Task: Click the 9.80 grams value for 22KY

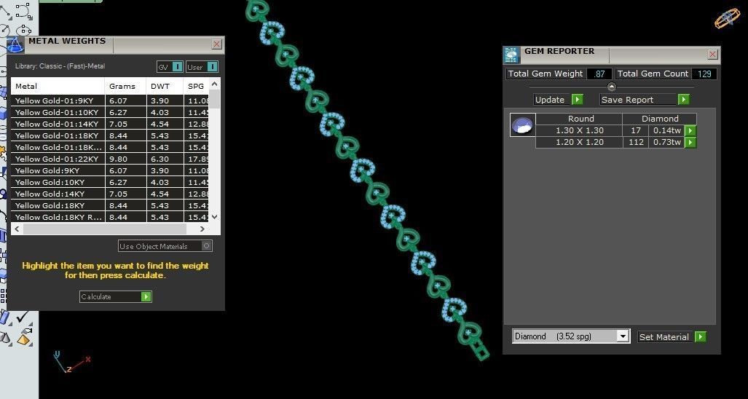Action: (x=125, y=159)
